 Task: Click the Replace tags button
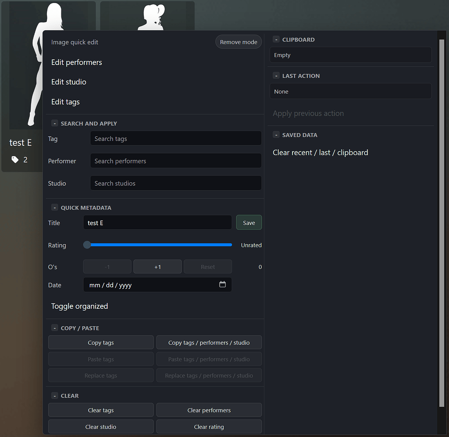tap(101, 376)
